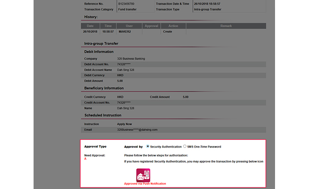Click the Remark column header
This screenshot has width=309, height=189.
click(x=226, y=26)
